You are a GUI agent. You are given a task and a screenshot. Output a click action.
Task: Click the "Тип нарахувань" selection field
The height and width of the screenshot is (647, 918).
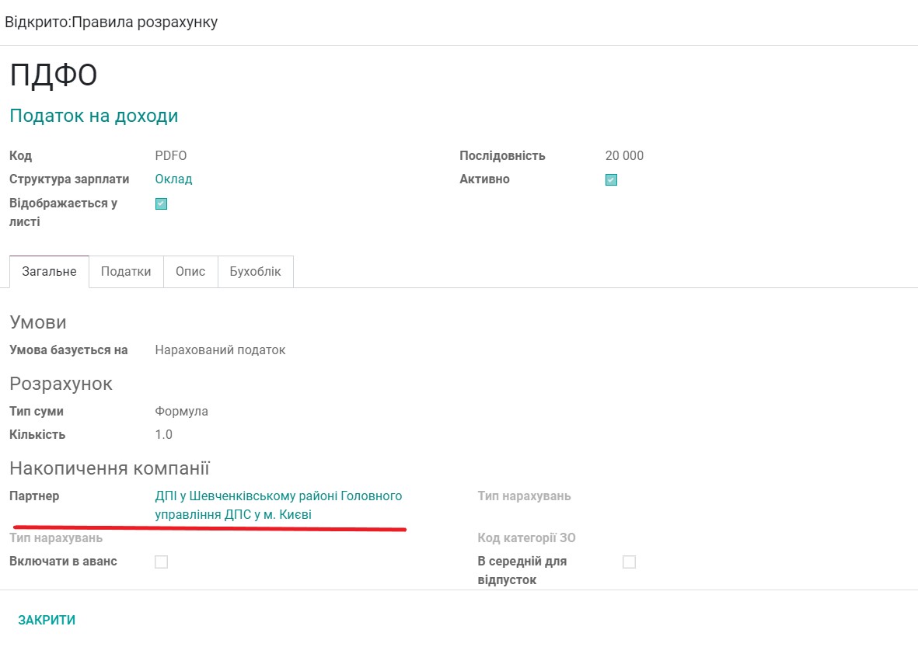[x=525, y=496]
